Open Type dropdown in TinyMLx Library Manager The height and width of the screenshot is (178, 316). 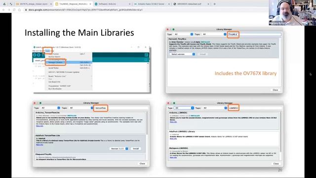point(184,34)
